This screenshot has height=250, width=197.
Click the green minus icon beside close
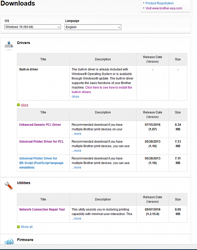pos(18,105)
